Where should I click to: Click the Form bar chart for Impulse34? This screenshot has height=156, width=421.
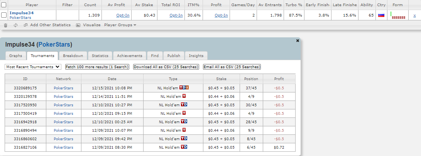coord(397,15)
